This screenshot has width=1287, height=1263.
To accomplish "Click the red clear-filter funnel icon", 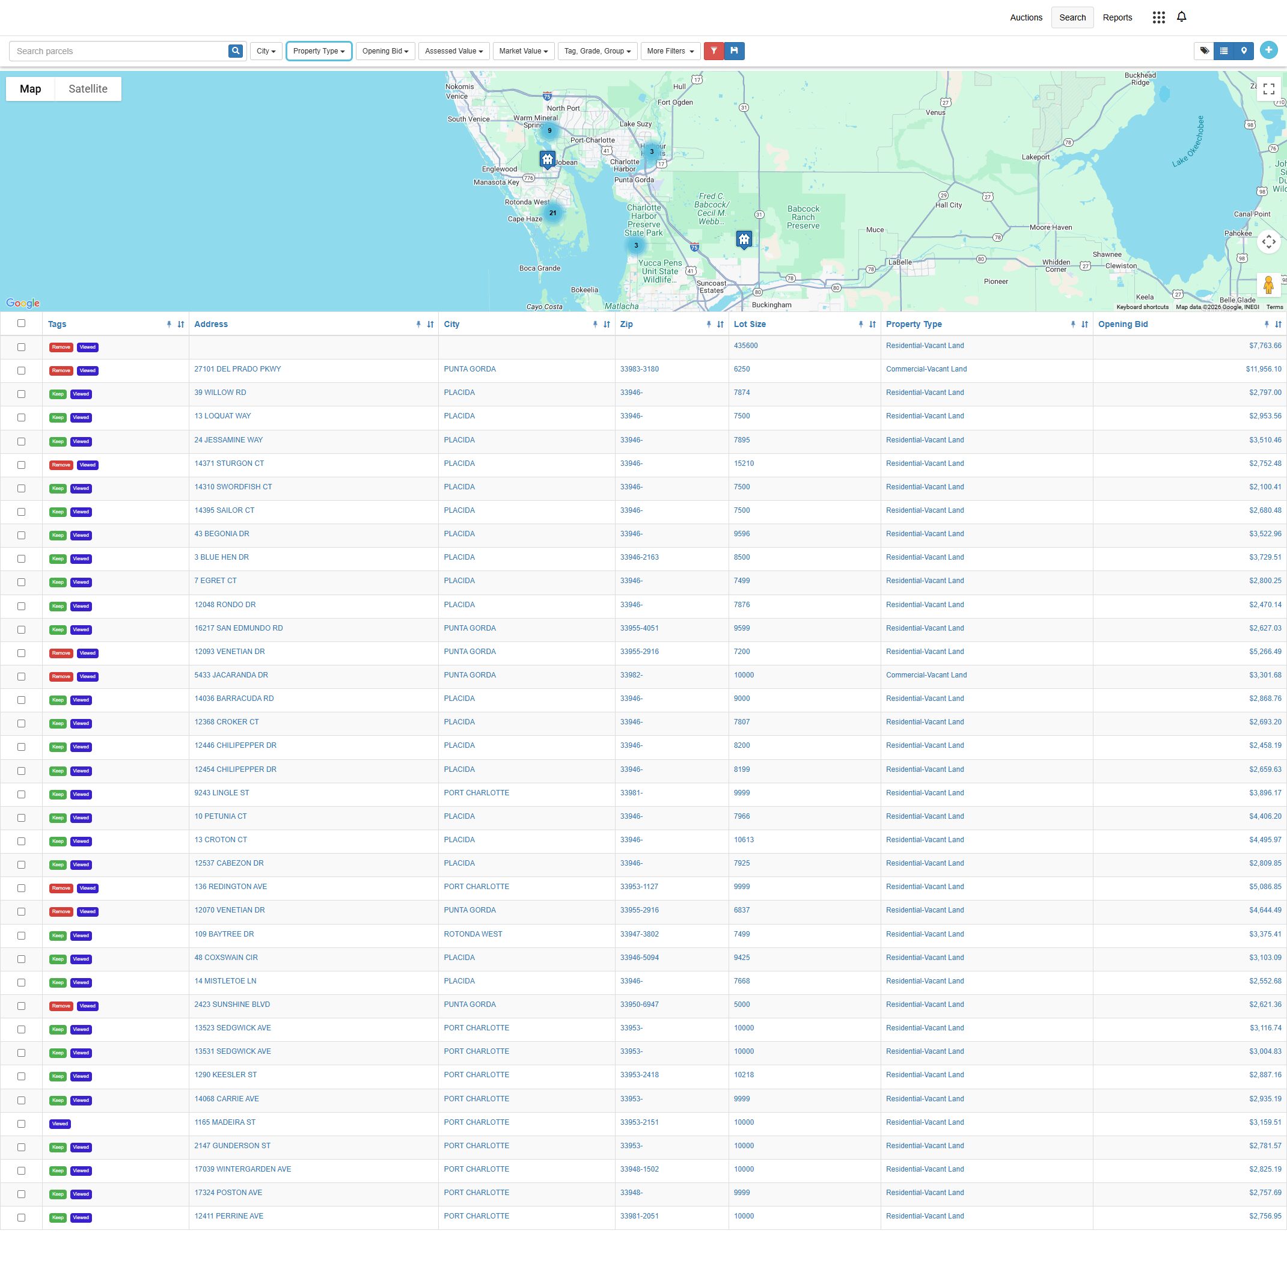I will click(714, 51).
